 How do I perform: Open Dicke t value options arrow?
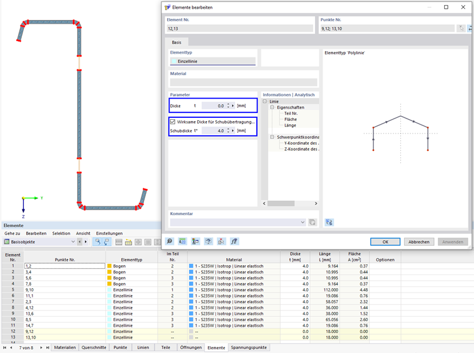[x=233, y=106]
